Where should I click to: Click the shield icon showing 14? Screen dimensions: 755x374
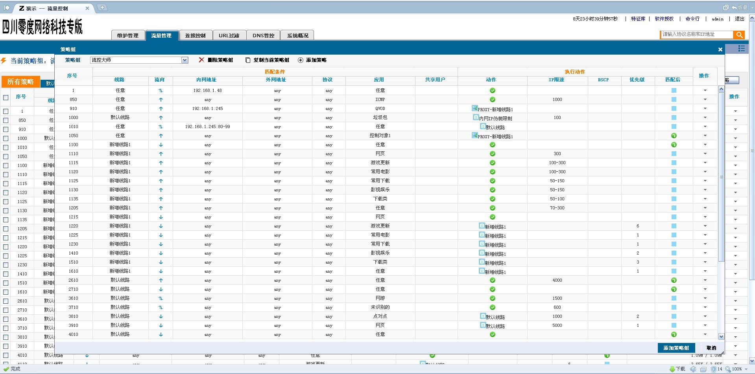[x=714, y=369]
